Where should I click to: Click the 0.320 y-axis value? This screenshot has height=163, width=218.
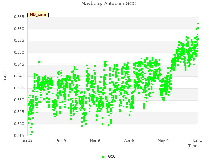19,124
